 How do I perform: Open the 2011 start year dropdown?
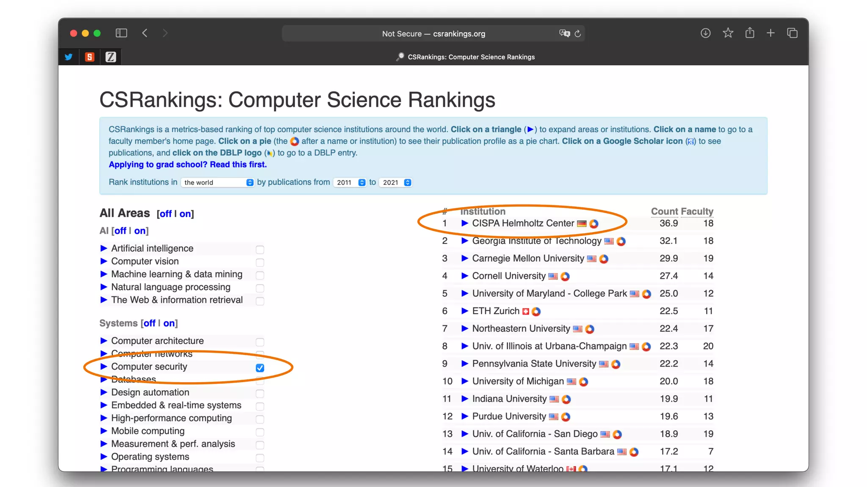click(x=350, y=182)
